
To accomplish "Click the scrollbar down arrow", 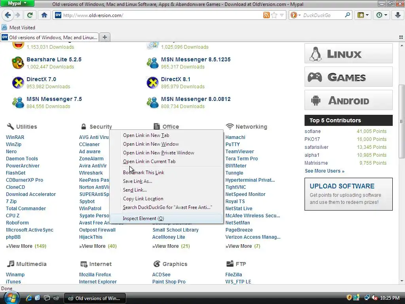I will coord(401,281).
